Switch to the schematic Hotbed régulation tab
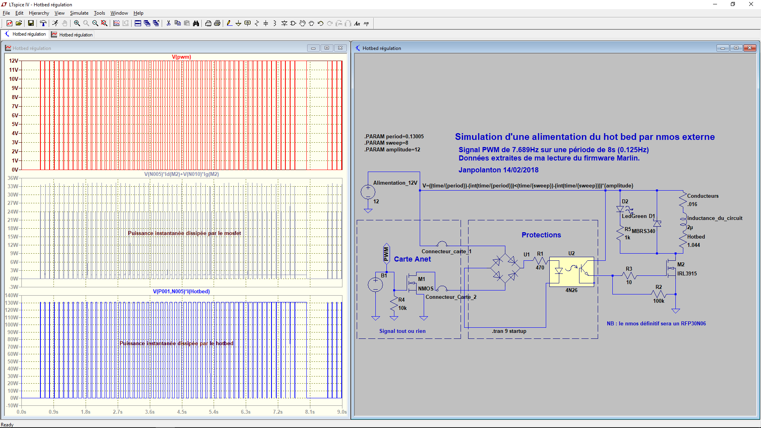The width and height of the screenshot is (761, 428). [25, 34]
